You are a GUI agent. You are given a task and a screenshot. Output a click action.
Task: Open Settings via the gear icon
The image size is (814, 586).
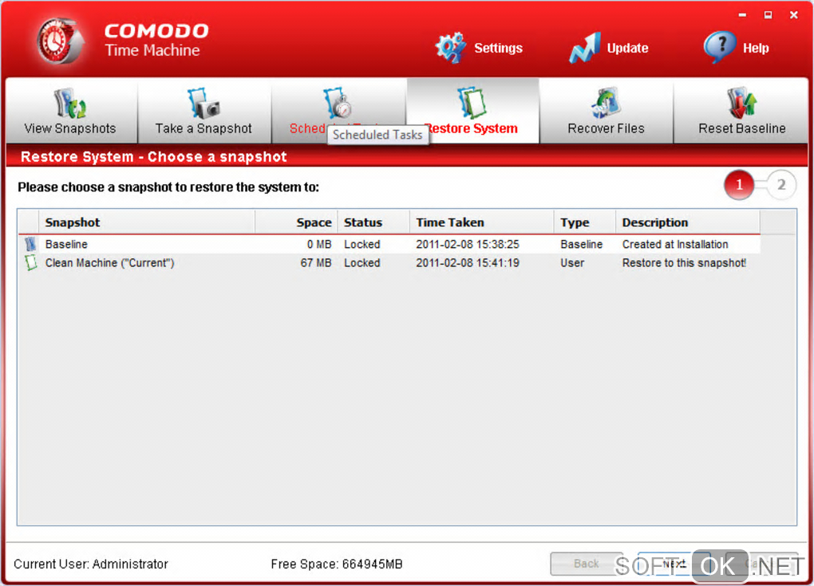tap(450, 48)
